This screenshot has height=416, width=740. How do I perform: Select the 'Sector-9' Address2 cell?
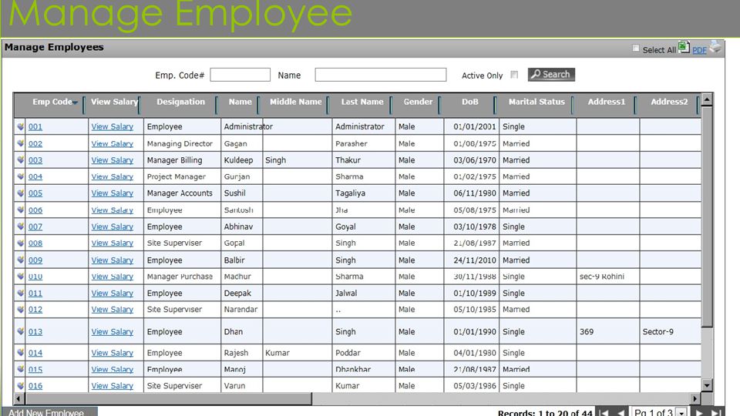pyautogui.click(x=670, y=331)
